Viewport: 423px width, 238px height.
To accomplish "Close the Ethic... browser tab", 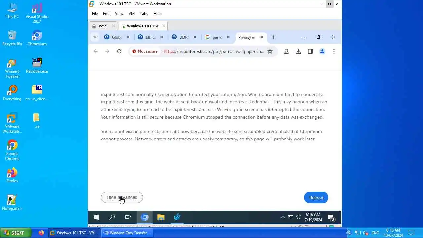I will 162,37.
